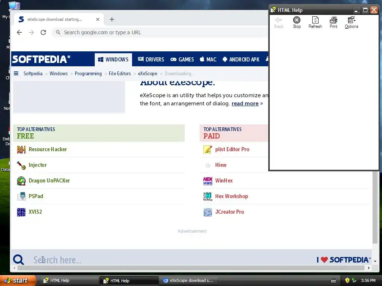Click the horizontal scrollbar in browser
The width and height of the screenshot is (382, 286).
tap(191, 268)
